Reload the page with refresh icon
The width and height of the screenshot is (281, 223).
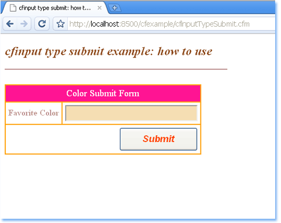click(x=42, y=24)
